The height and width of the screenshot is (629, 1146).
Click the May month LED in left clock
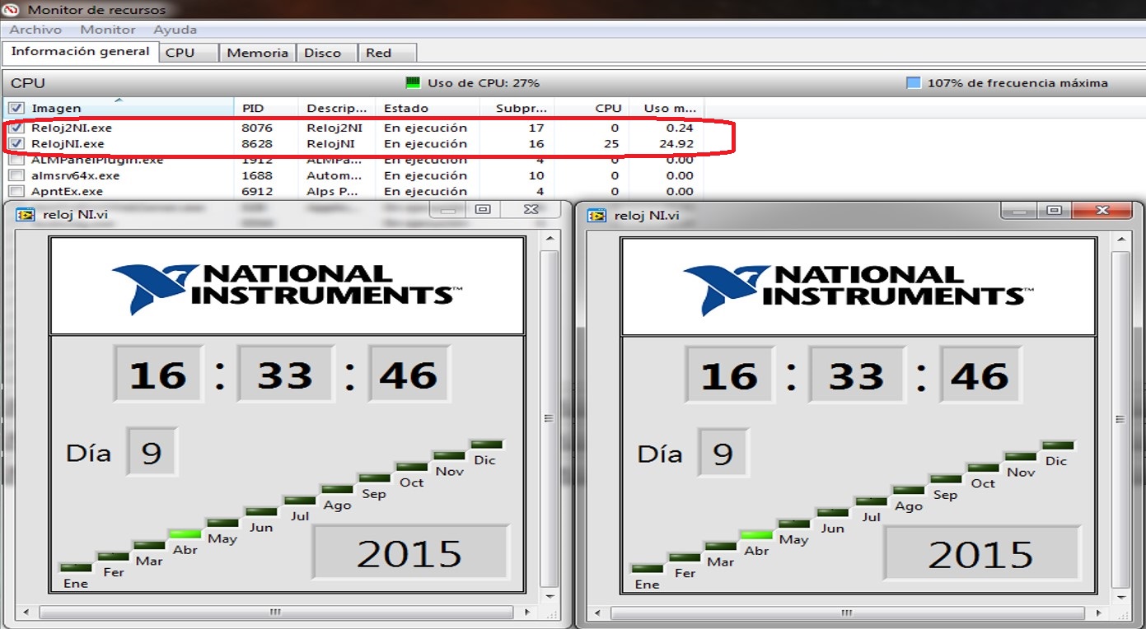222,522
